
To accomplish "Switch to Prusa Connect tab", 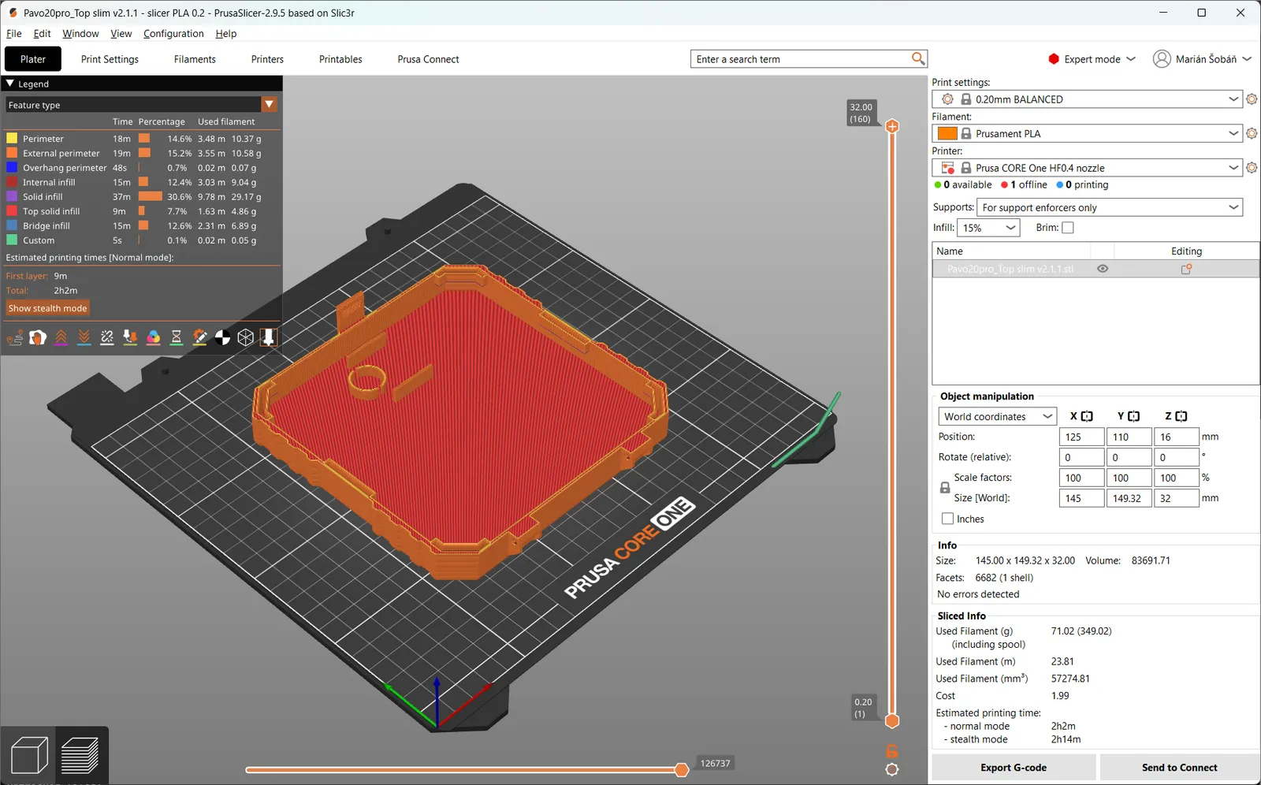I will [428, 59].
